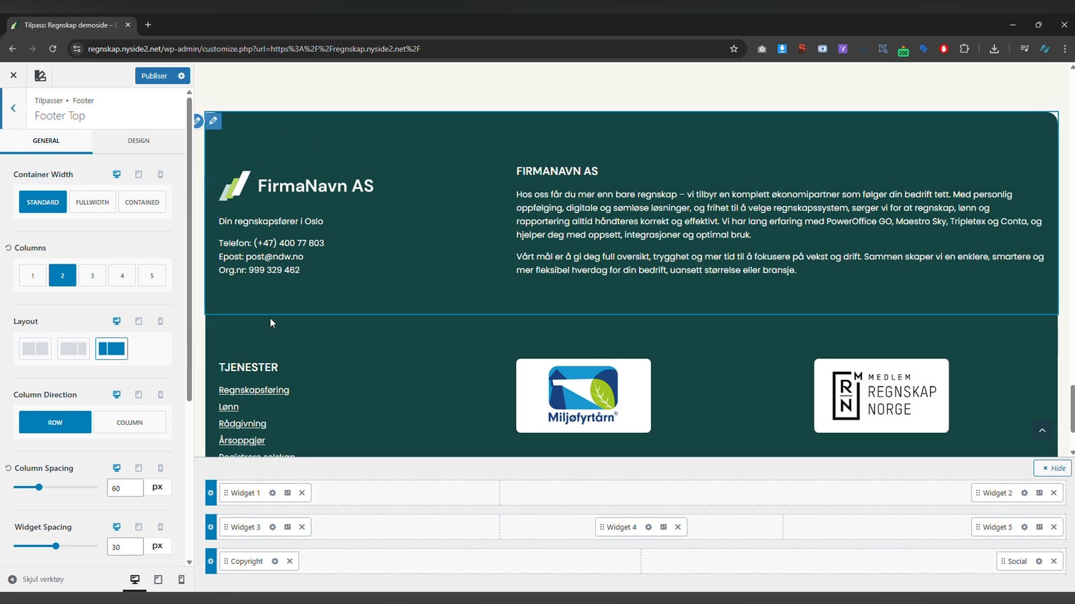Viewport: 1075px width, 604px height.
Task: Select mobile view for Widget Spacing
Action: (161, 527)
